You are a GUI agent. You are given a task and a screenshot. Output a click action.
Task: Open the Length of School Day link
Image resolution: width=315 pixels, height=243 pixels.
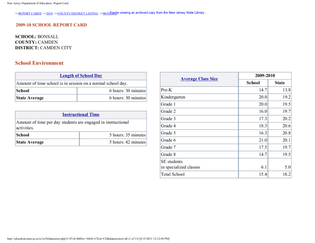click(x=81, y=75)
